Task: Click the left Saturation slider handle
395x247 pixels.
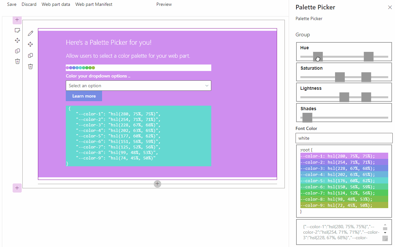Action: point(340,77)
